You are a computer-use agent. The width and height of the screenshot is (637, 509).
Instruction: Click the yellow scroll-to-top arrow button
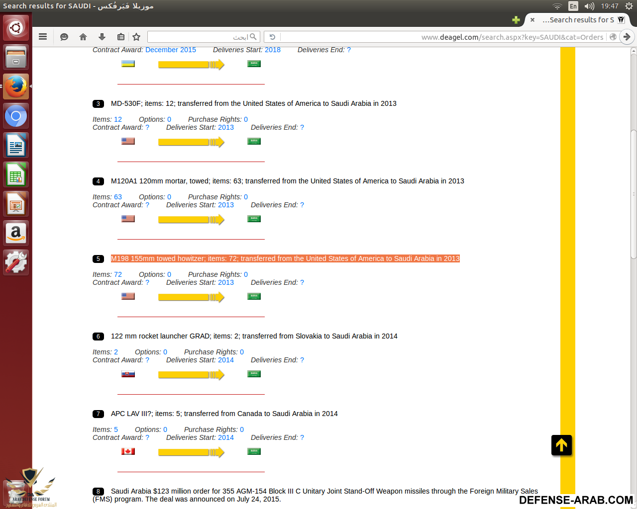click(x=561, y=445)
